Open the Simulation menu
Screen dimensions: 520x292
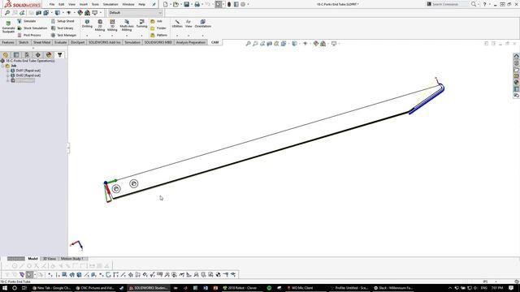tap(110, 4)
